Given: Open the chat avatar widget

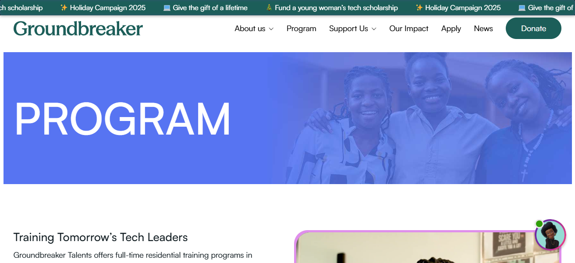Looking at the screenshot, I should coord(550,235).
